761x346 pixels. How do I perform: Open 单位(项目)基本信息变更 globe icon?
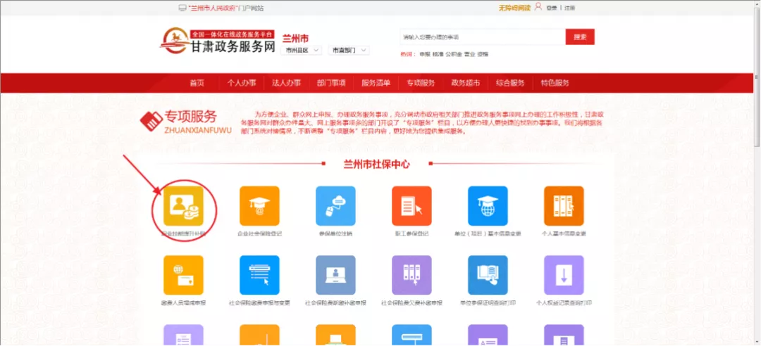coord(488,206)
